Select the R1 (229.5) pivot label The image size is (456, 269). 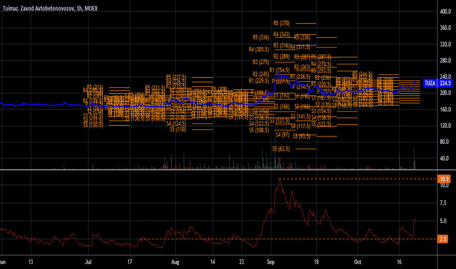[259, 81]
